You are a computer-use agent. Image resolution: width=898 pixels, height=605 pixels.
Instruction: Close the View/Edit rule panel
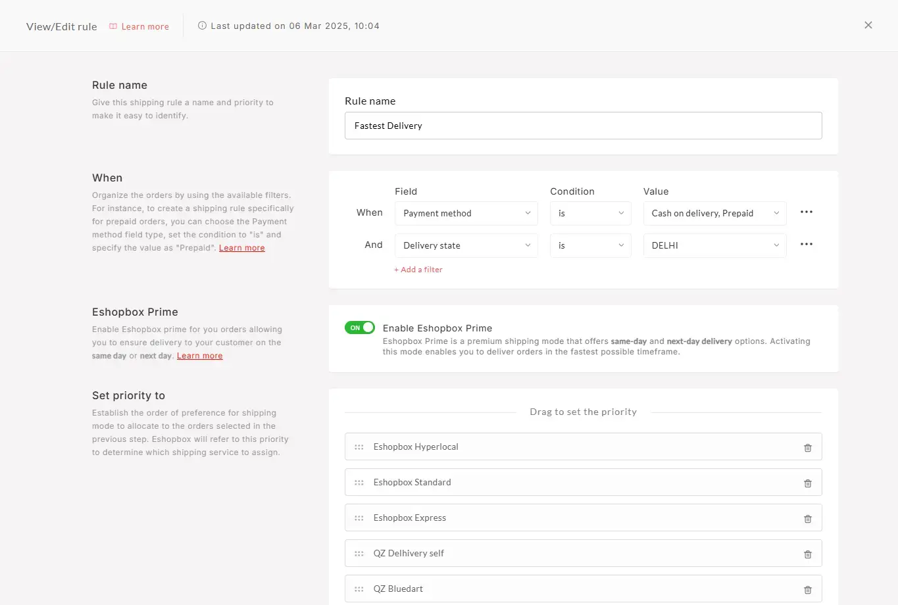[x=868, y=25]
